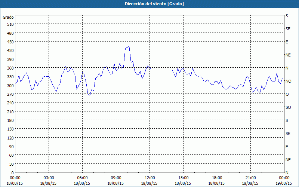Click the wind direction peak near 10:00
299x187 pixels.
pos(129,46)
